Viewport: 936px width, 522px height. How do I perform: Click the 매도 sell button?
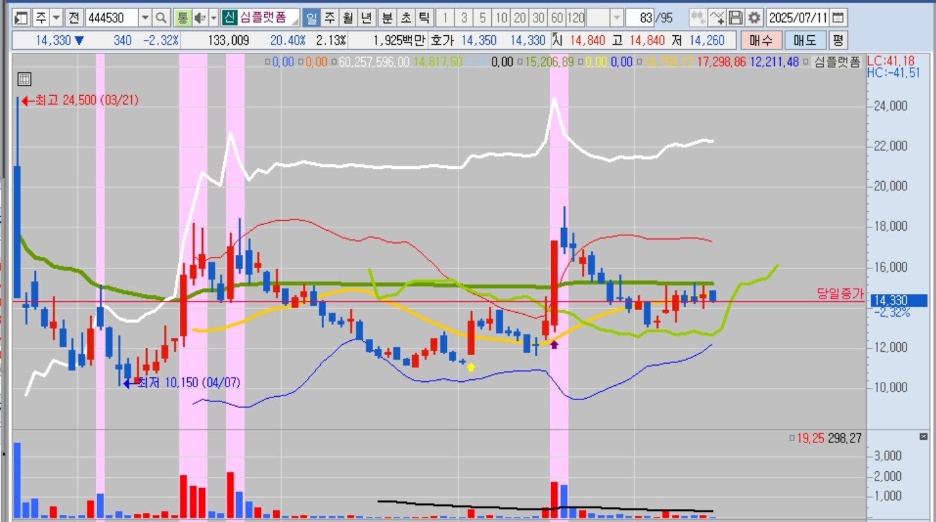[805, 40]
